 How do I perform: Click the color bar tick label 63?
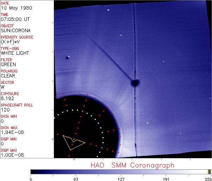pos(76,179)
